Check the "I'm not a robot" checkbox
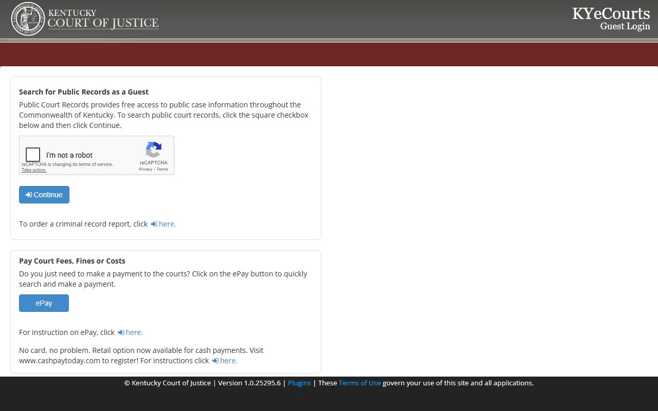Screen dimensions: 658x411 pos(33,155)
